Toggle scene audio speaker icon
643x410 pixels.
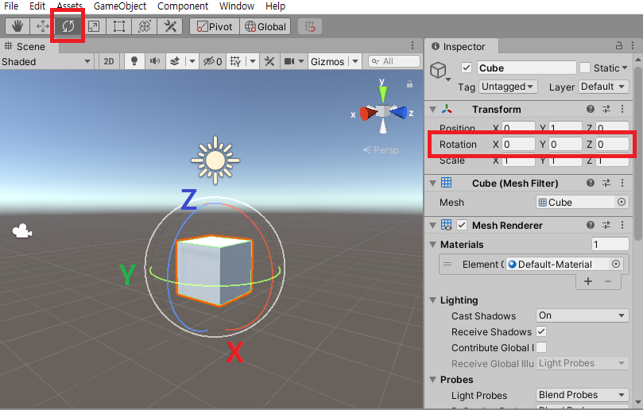155,61
